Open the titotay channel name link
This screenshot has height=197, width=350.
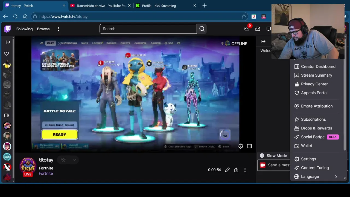(46, 160)
